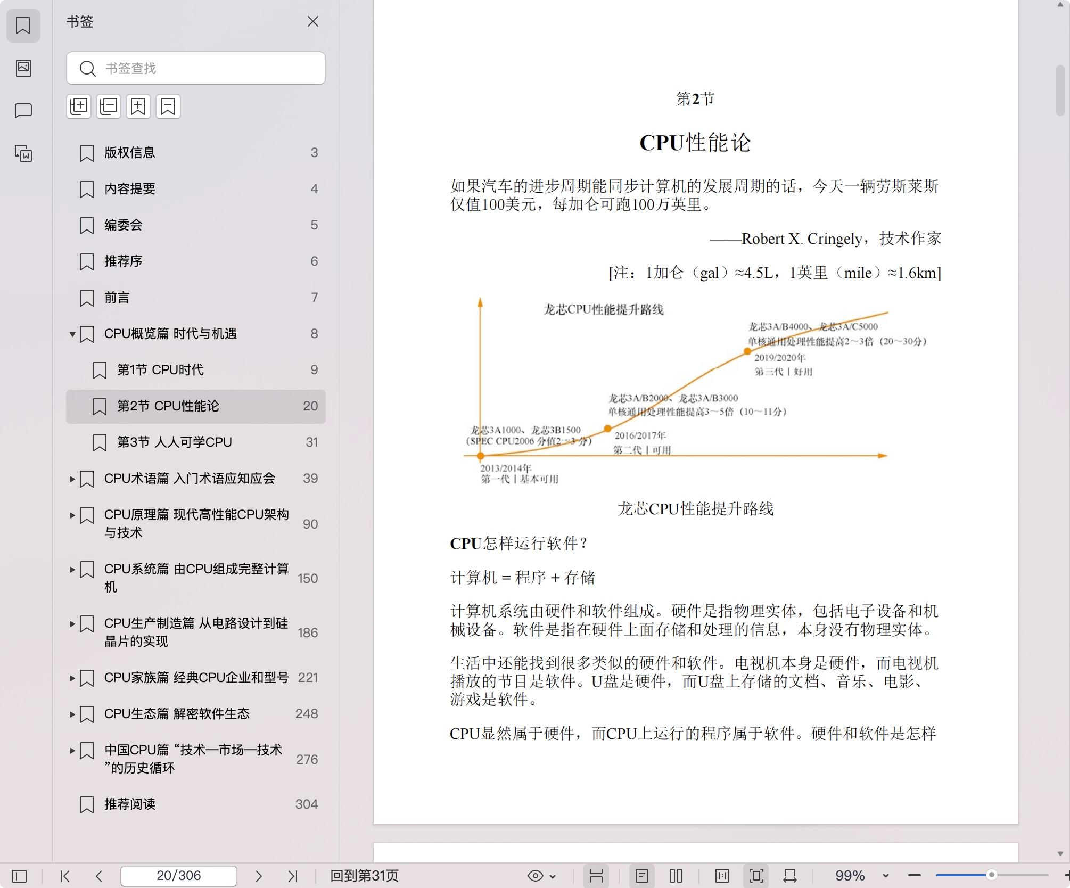The width and height of the screenshot is (1070, 888).
Task: Open the 前言 bookmark
Action: click(x=196, y=298)
